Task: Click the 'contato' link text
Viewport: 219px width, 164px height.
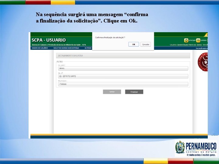Action: [203, 40]
